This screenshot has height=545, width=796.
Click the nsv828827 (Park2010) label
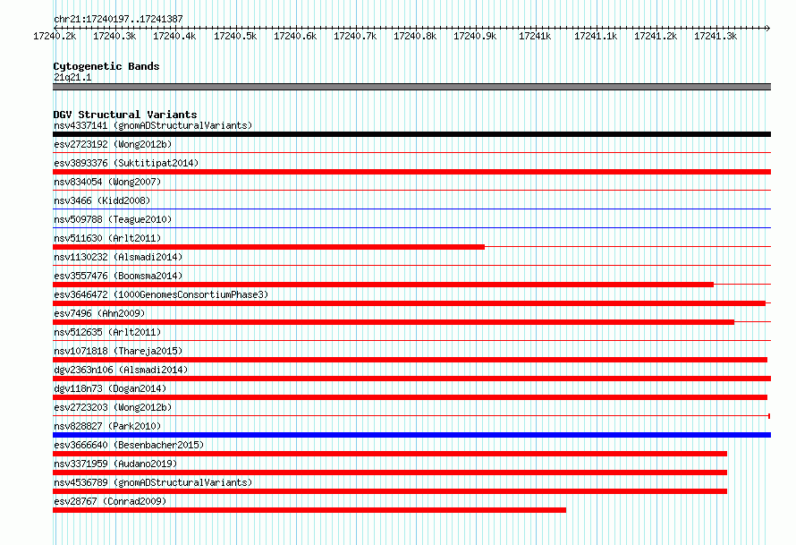[x=107, y=426]
